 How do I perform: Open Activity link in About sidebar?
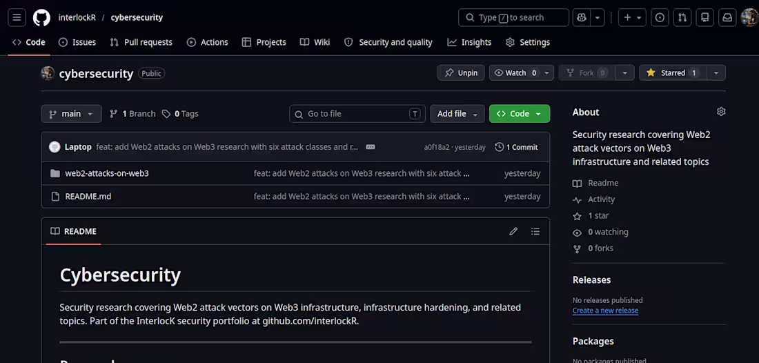tap(593, 199)
